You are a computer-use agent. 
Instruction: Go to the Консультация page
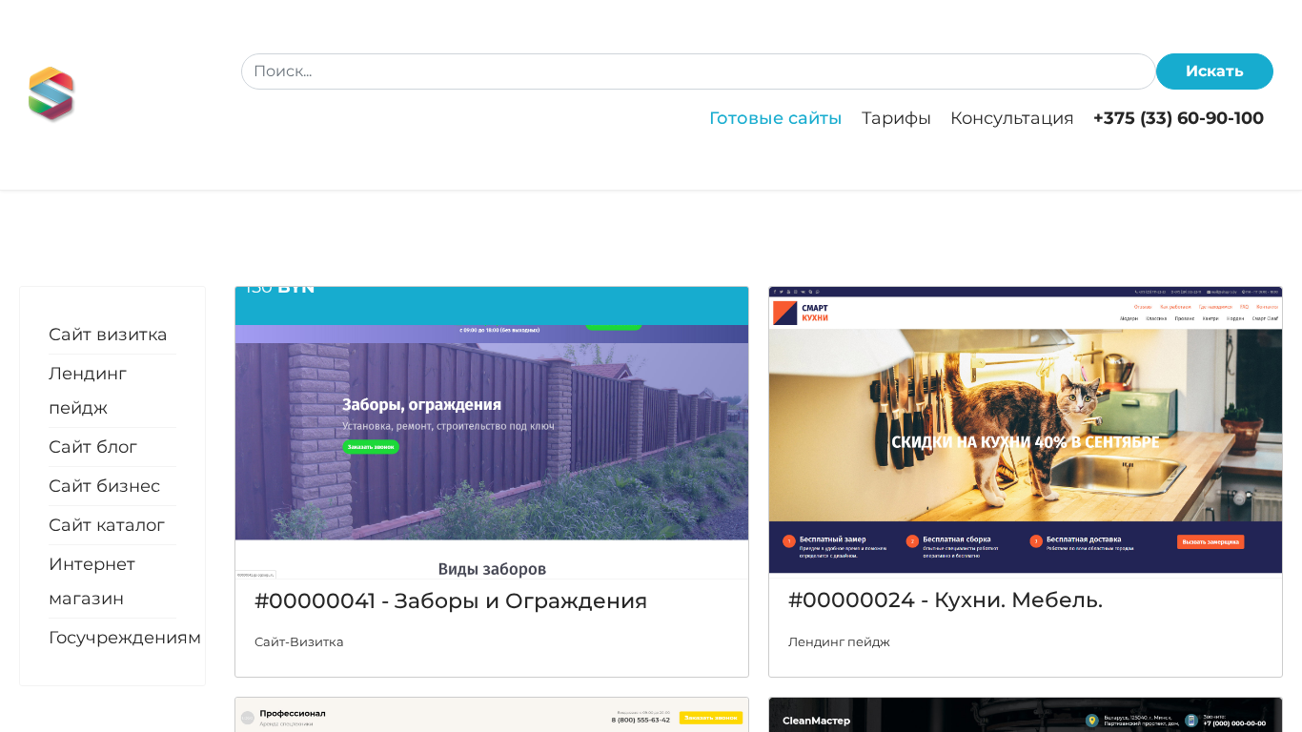pos(1011,118)
